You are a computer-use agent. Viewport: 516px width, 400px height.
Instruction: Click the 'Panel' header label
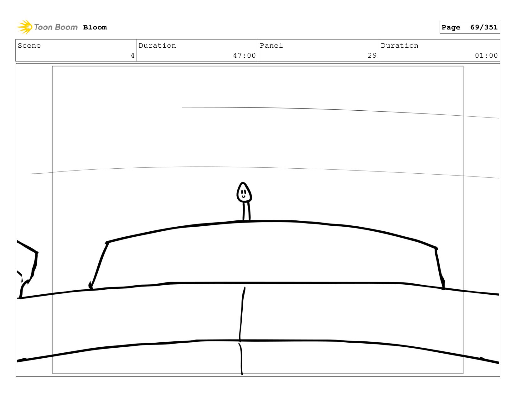click(x=271, y=45)
